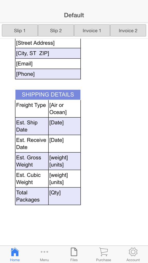This screenshot has width=148, height=263.
Task: Select the Phone placeholder field
Action: point(48,74)
